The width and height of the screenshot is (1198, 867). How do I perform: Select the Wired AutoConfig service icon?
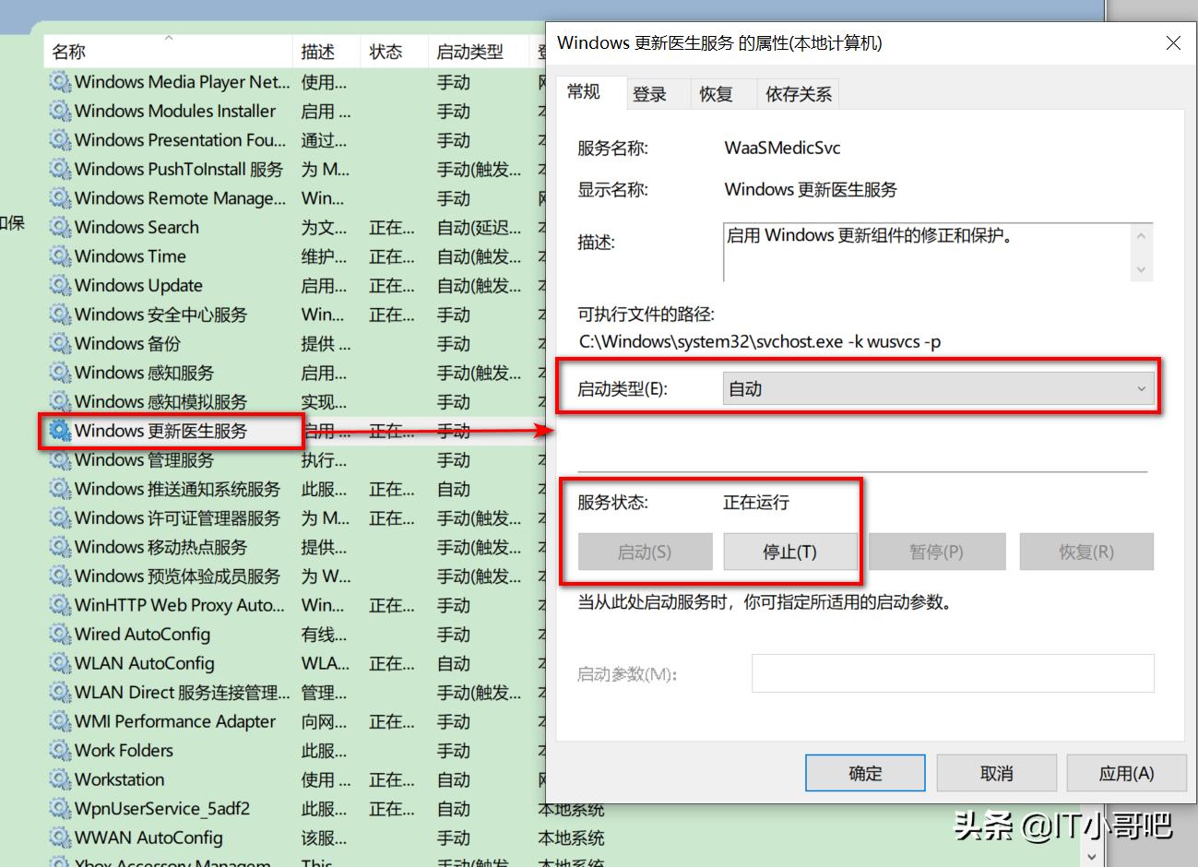point(60,634)
